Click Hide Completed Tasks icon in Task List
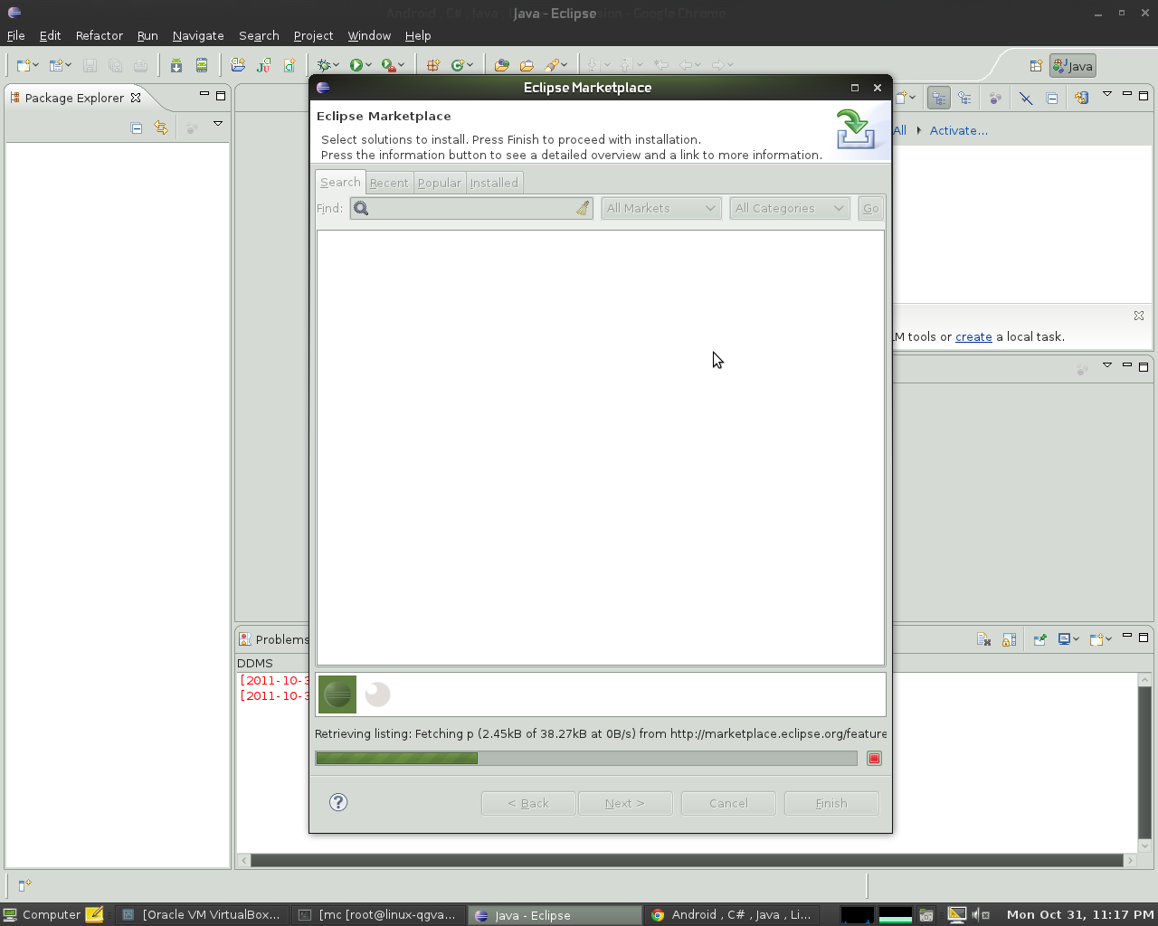Viewport: 1158px width, 926px height. [x=1025, y=98]
